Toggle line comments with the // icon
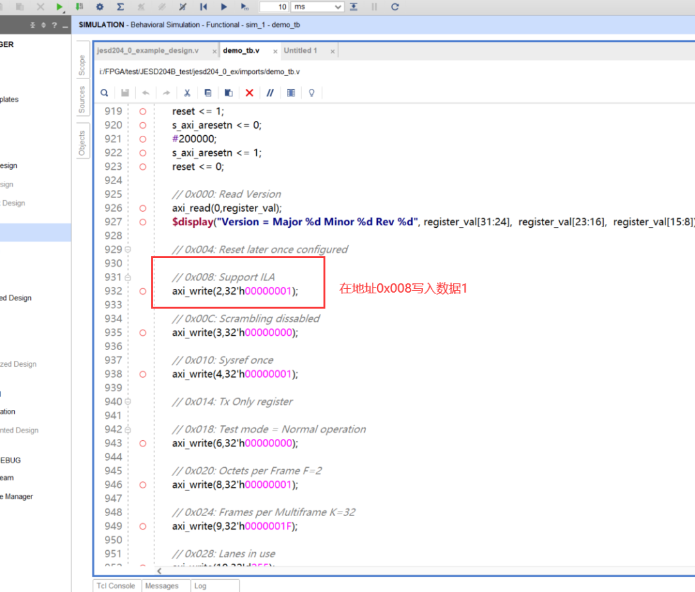 click(270, 93)
